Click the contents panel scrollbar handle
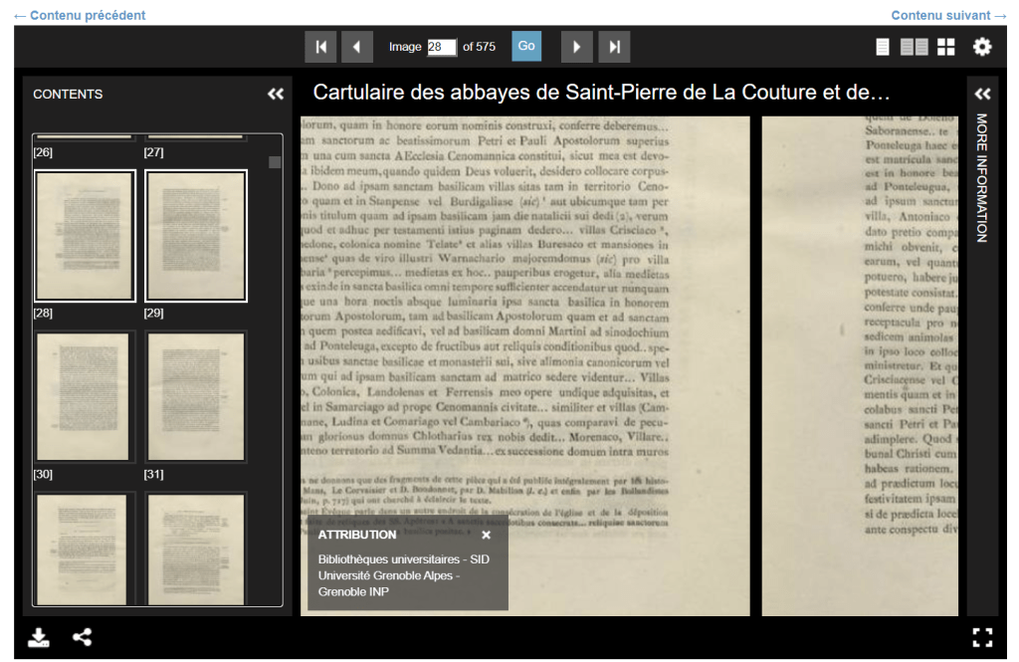Viewport: 1019px width, 662px height. [275, 162]
